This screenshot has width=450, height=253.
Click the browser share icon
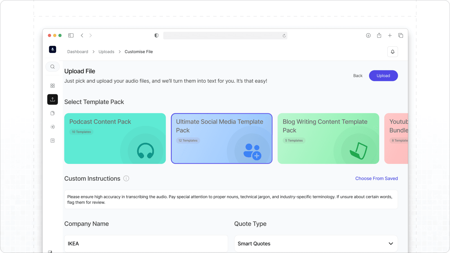[379, 35]
